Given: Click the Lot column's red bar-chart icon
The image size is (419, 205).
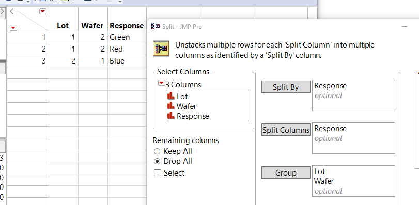Looking at the screenshot, I should (x=171, y=96).
